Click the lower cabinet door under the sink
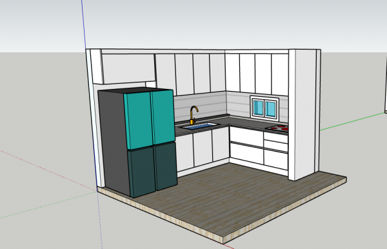The width and height of the screenshot is (387, 249). point(203,149)
